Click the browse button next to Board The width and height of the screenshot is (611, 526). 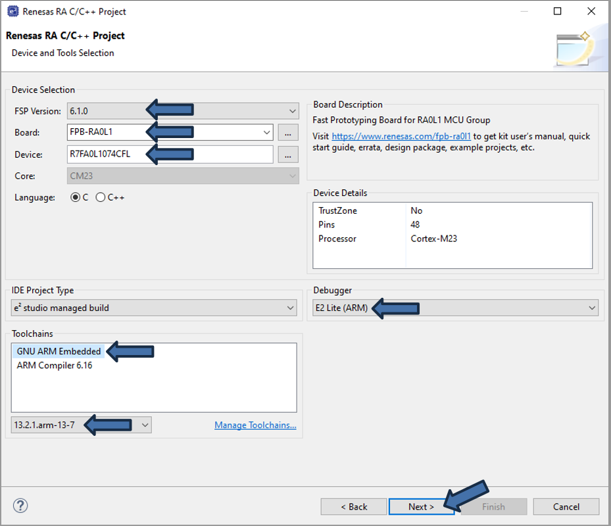click(x=288, y=132)
